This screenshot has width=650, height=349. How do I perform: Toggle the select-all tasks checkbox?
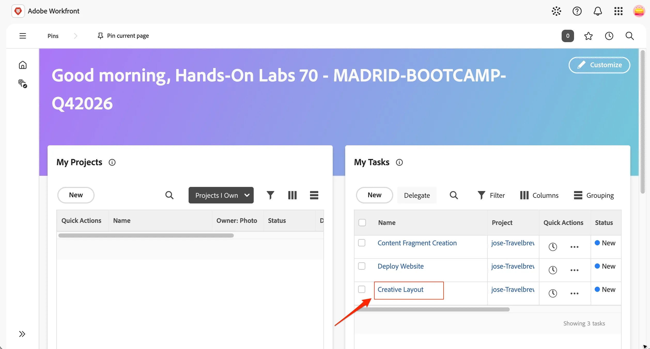362,223
